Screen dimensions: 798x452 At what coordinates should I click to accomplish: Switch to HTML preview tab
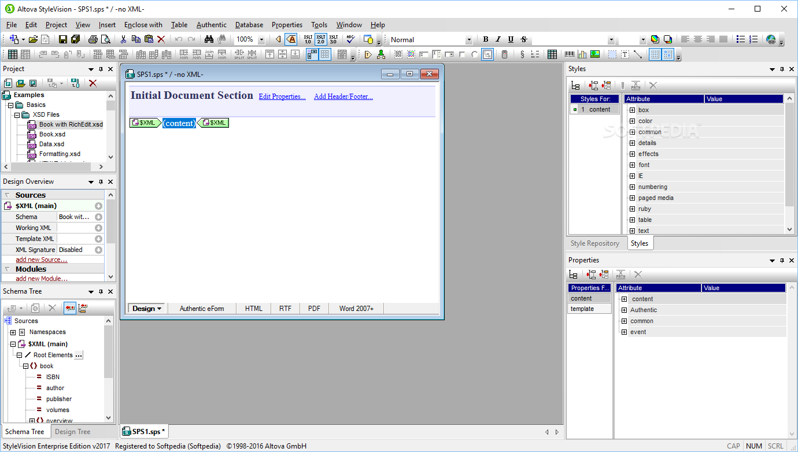(x=253, y=309)
